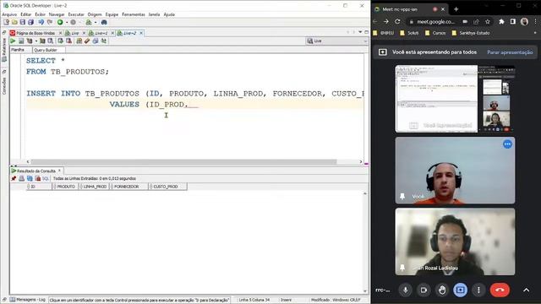This screenshot has width=541, height=304.
Task: Open the Navegar menu
Action: click(57, 14)
